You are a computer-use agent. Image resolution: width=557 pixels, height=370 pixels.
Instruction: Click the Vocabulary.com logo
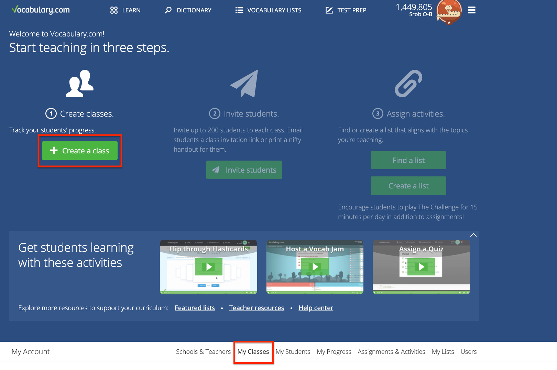coord(41,10)
